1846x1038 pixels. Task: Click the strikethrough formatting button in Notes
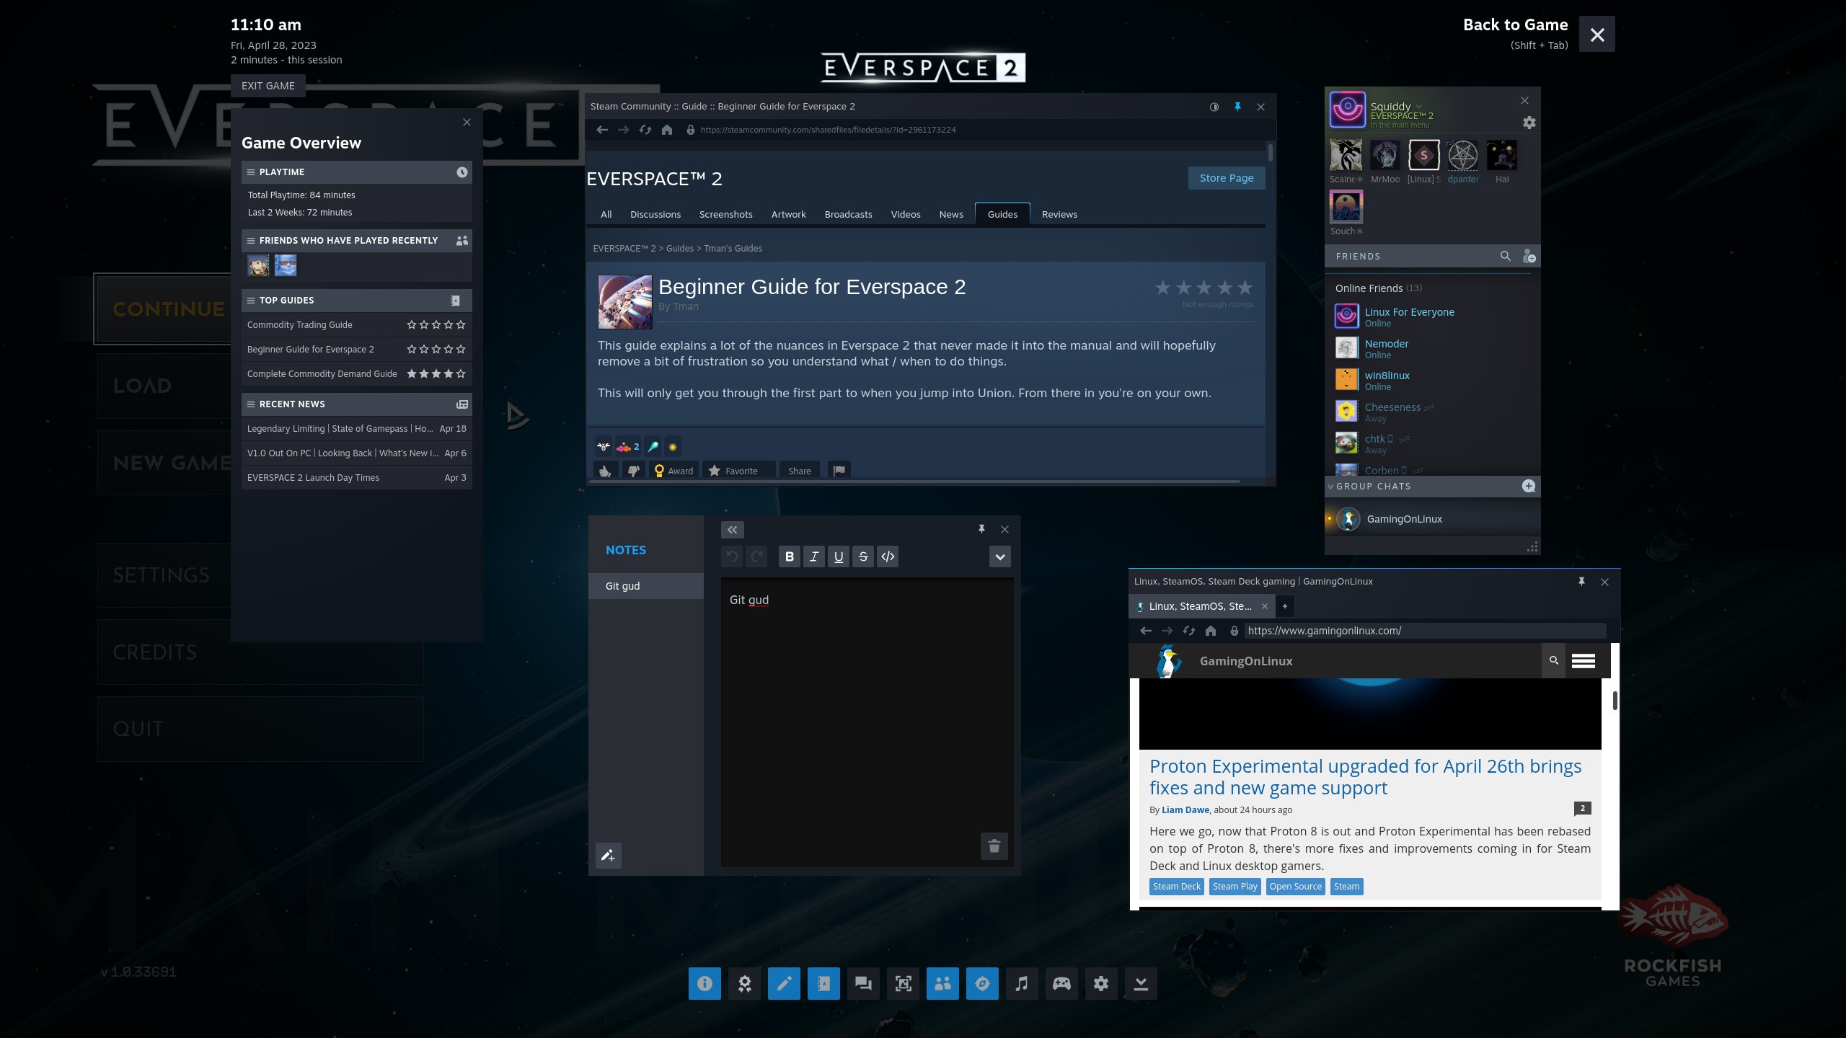[863, 556]
